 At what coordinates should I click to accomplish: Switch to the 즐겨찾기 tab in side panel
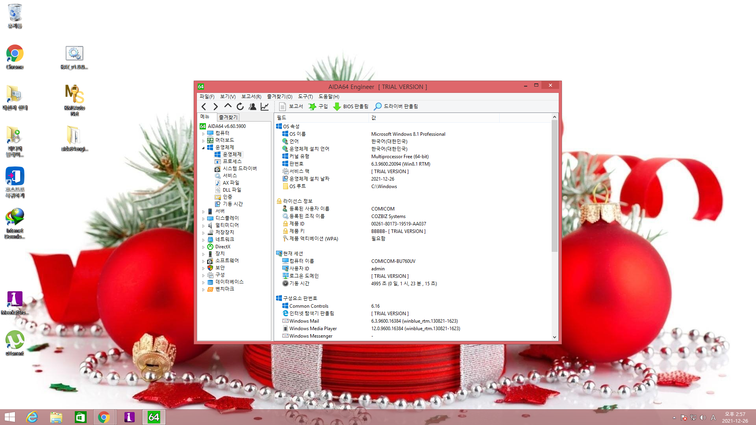coord(228,117)
